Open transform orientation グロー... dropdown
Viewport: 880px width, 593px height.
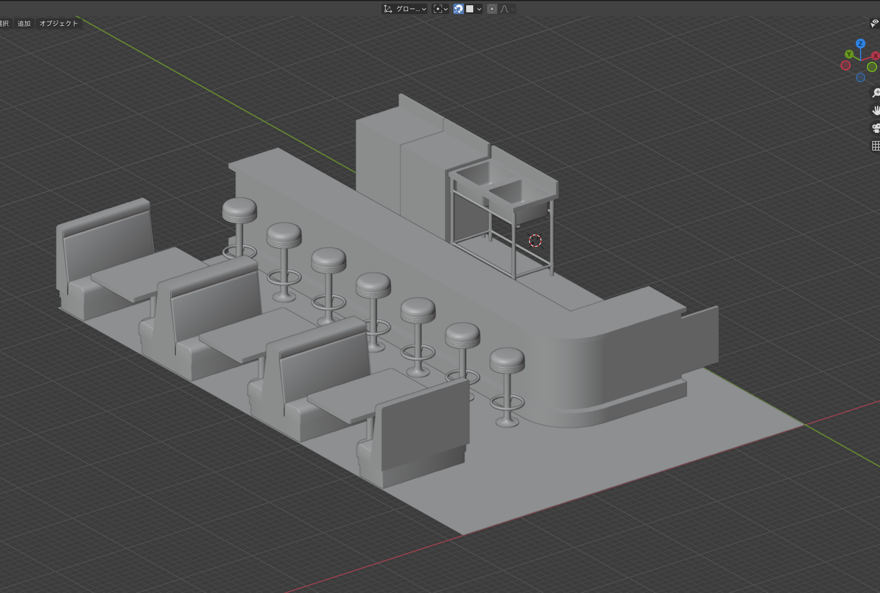point(404,9)
